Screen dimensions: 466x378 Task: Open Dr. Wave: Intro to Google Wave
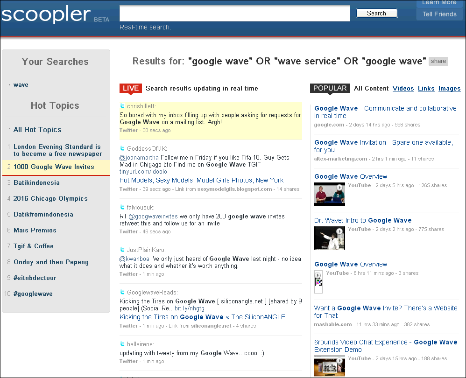pos(363,220)
